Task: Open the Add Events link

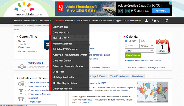Action: 156,60
